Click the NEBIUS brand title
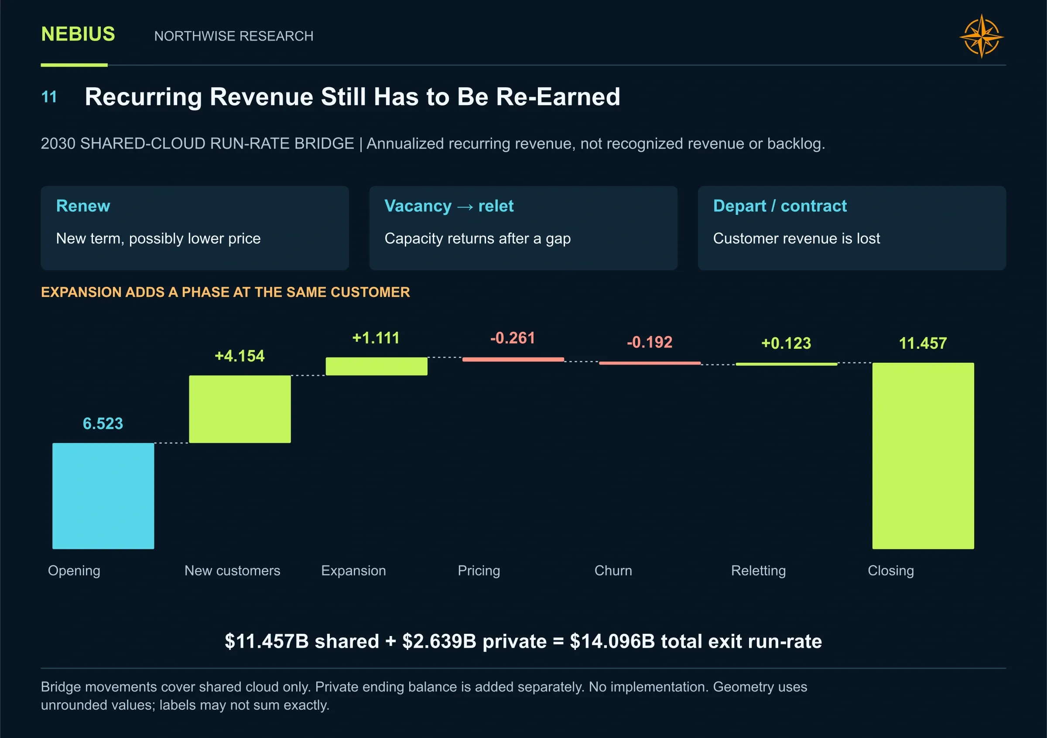 78,34
